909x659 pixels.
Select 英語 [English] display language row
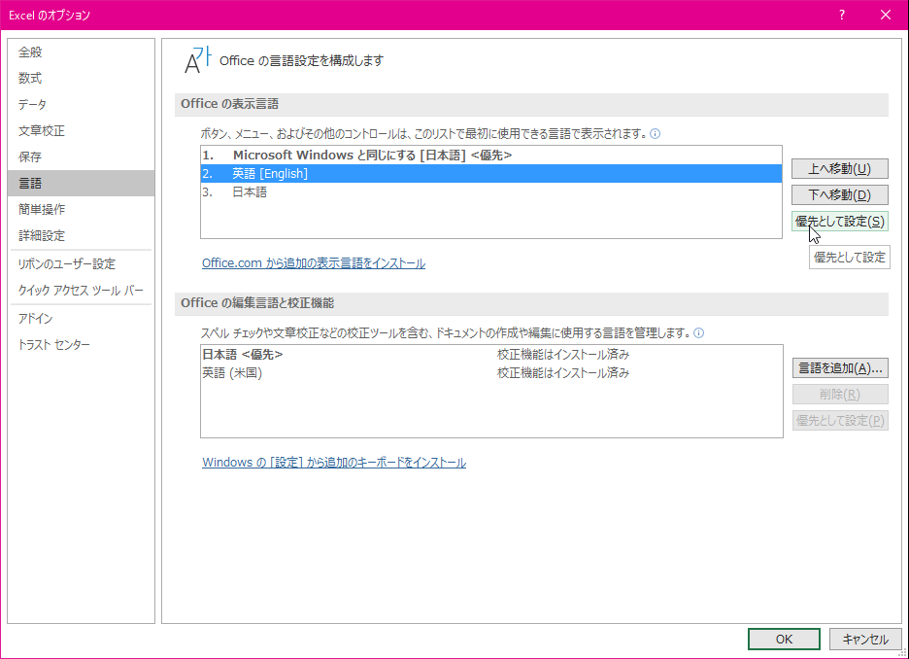click(x=491, y=173)
